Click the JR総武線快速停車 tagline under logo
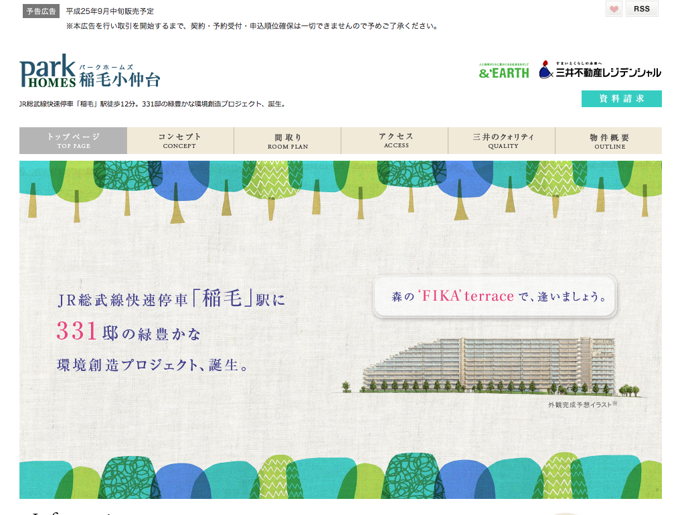 coord(153,104)
